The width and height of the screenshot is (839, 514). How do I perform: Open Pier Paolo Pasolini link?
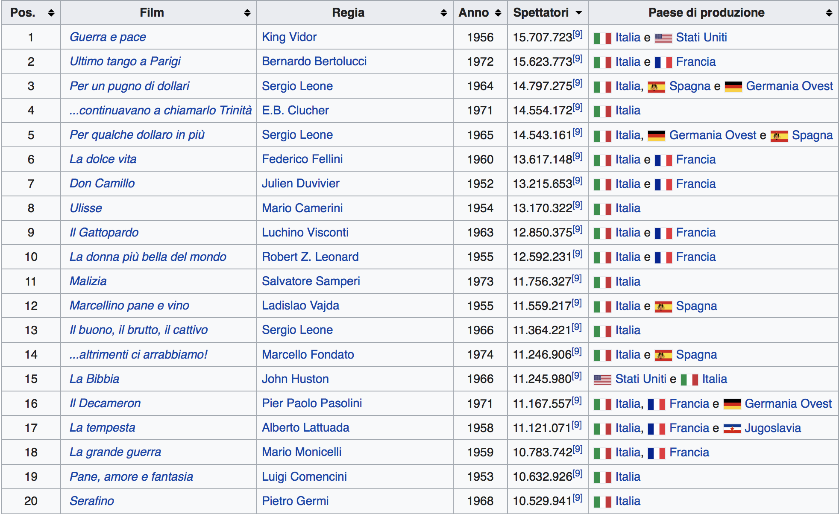point(312,403)
